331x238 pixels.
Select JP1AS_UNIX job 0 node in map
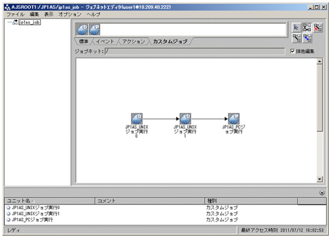click(x=137, y=119)
